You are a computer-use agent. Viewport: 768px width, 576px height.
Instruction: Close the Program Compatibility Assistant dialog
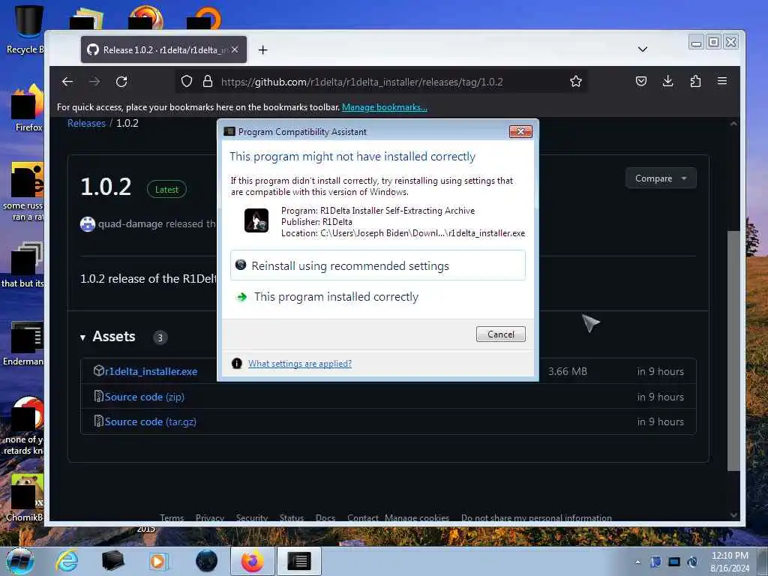520,131
